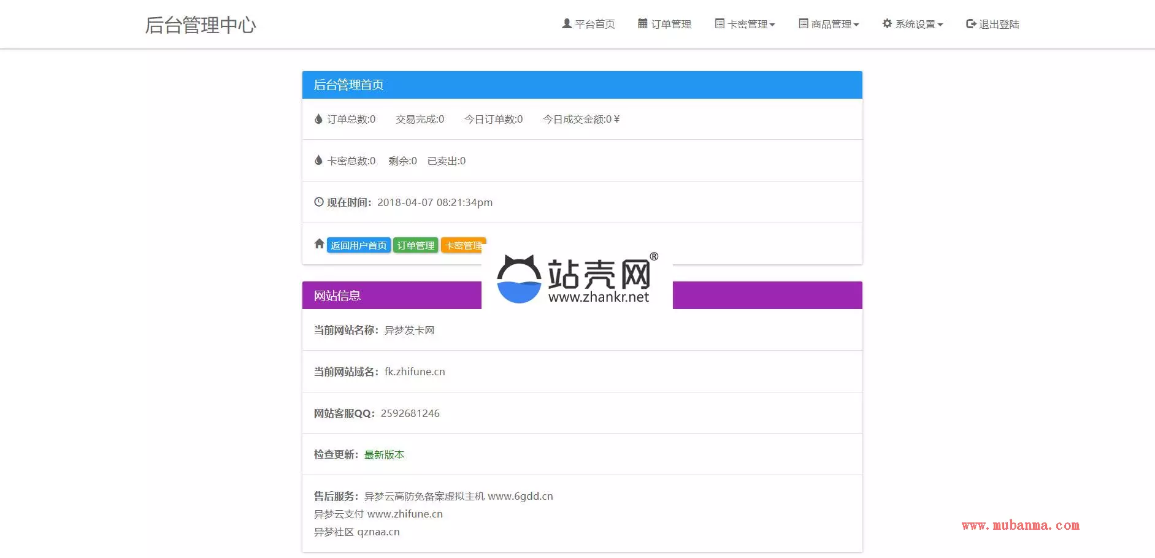Click the green 最新版本 update link
The width and height of the screenshot is (1155, 558).
tap(384, 454)
